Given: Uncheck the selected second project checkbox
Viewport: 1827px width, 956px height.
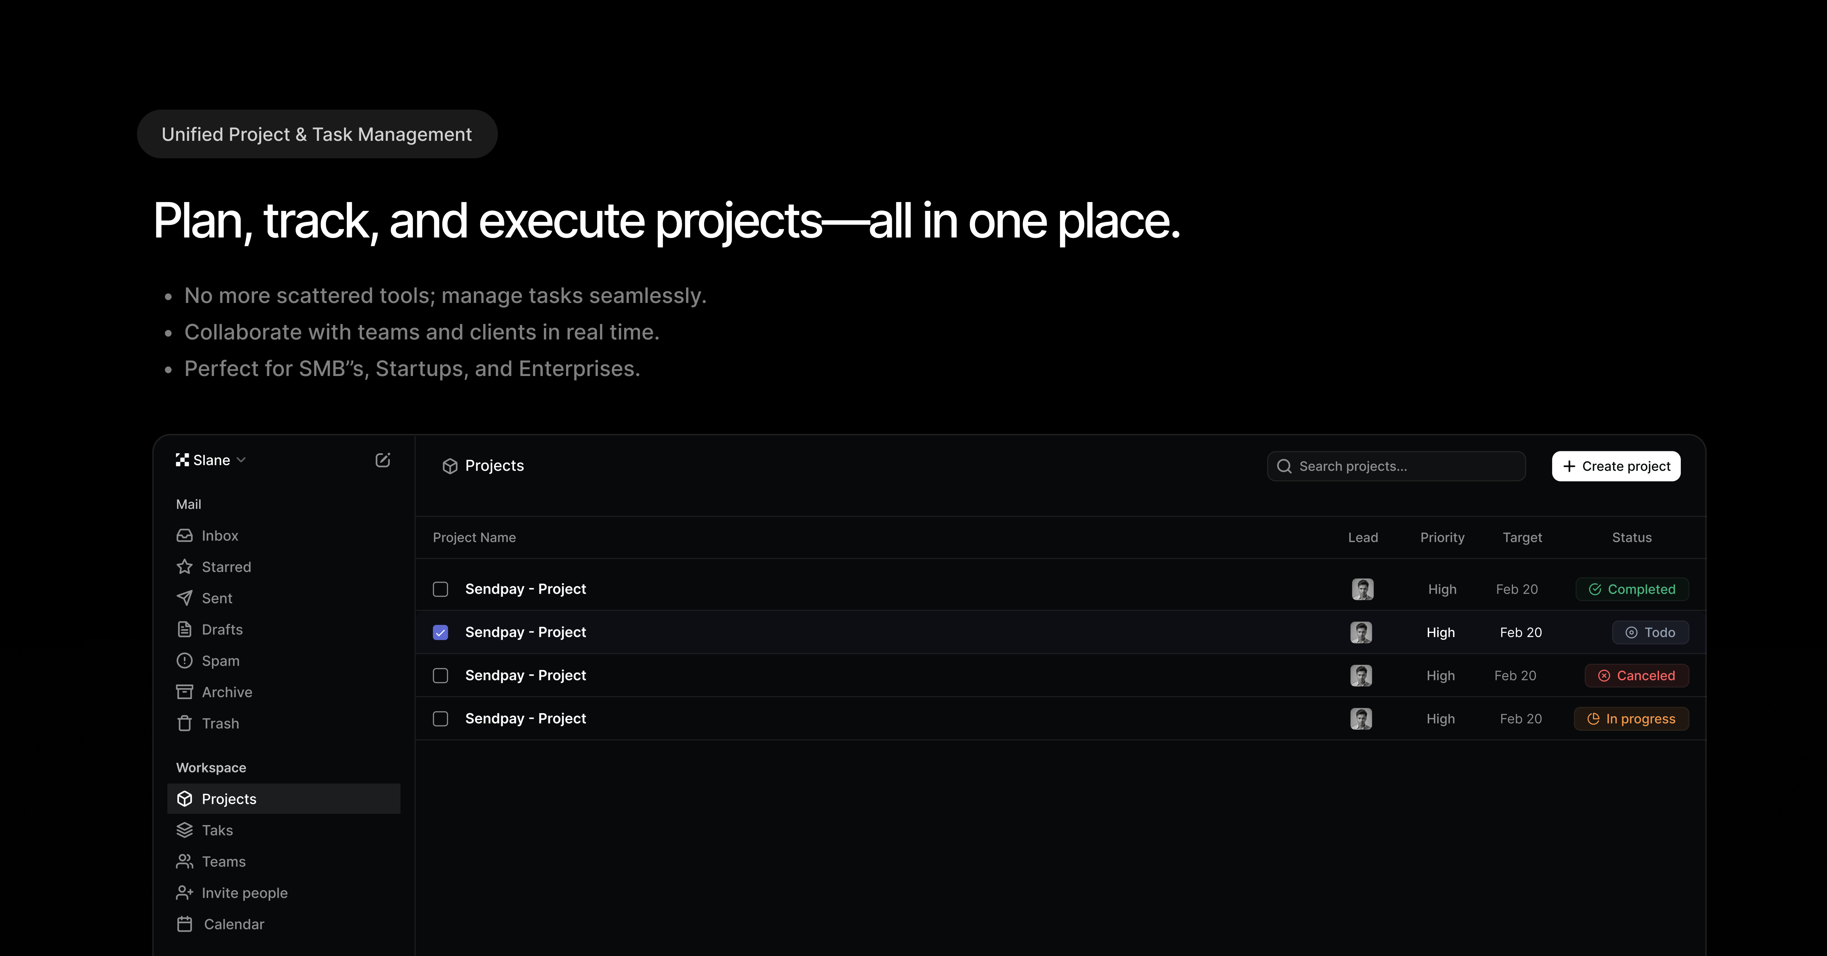Looking at the screenshot, I should click(x=440, y=633).
